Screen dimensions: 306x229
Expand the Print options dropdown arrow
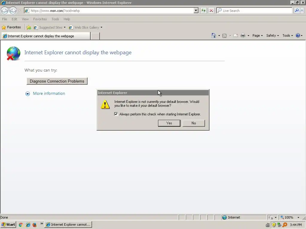tap(248, 36)
